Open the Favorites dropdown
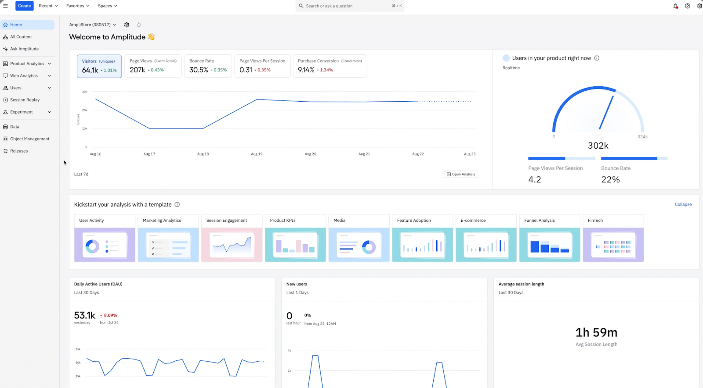The height and width of the screenshot is (388, 703). (78, 6)
